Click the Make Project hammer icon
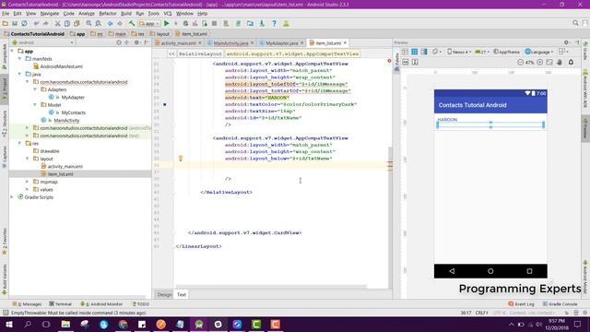The image size is (590, 332). [x=132, y=24]
